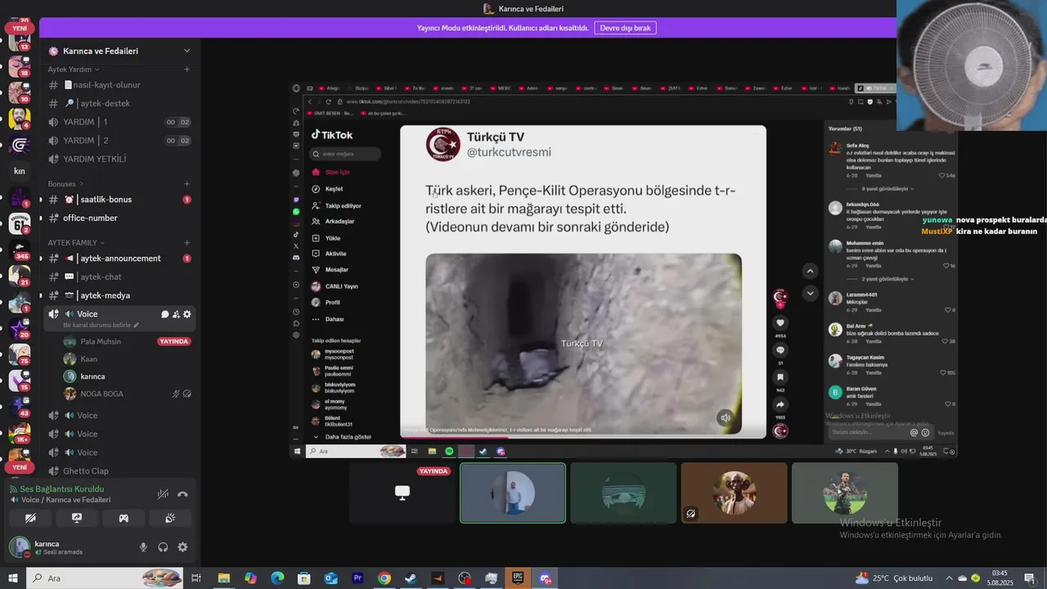This screenshot has width=1047, height=589.
Task: Start an activity with gamepad icon
Action: [x=124, y=518]
